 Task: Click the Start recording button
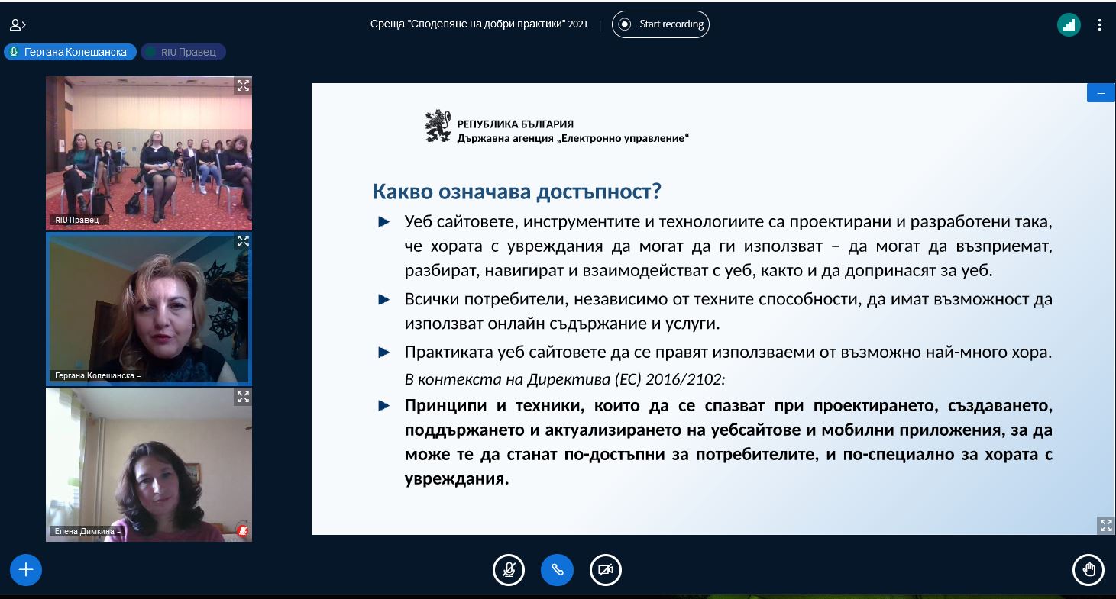[661, 24]
